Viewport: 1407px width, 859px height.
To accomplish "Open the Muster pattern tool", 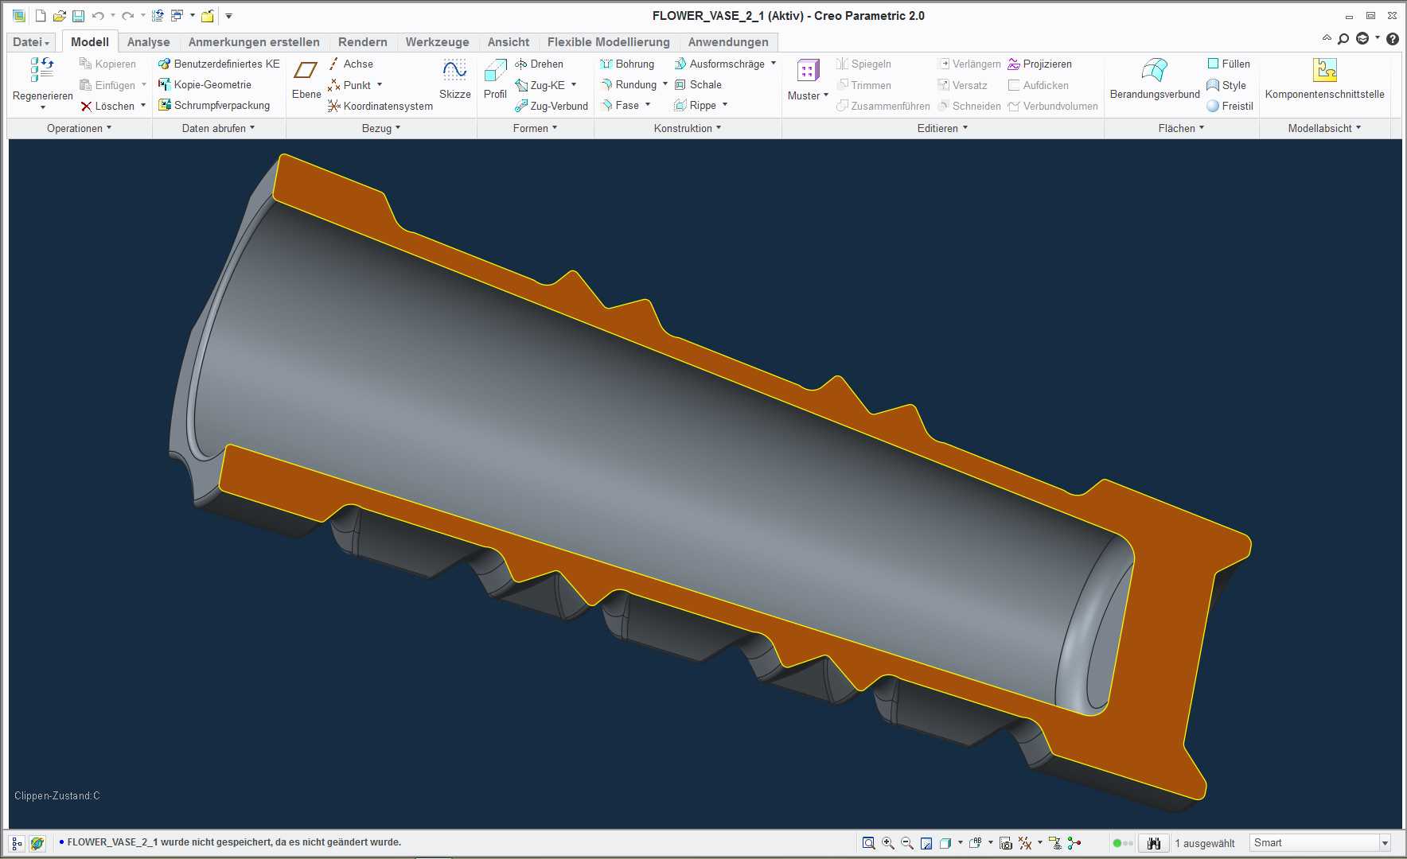I will [x=808, y=80].
